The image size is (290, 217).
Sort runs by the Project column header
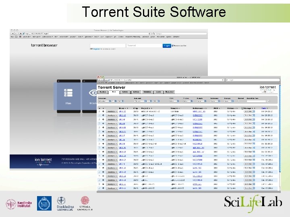click(x=145, y=108)
